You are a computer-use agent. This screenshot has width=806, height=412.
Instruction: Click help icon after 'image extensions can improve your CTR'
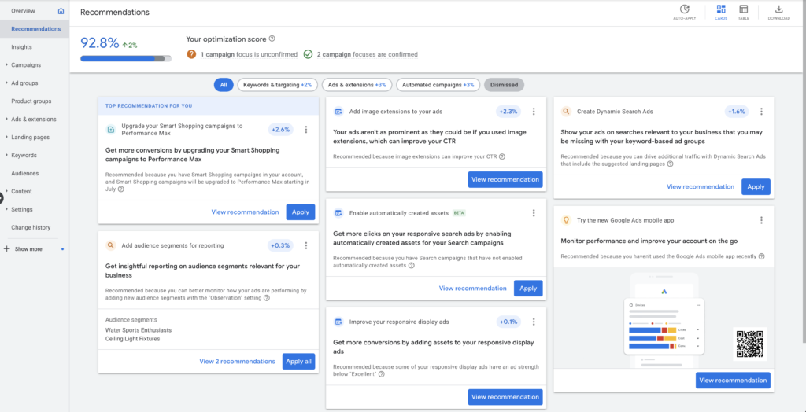pyautogui.click(x=501, y=156)
